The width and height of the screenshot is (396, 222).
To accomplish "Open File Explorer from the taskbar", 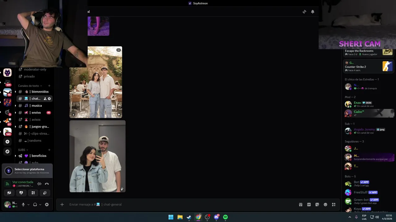I will tap(180, 217).
